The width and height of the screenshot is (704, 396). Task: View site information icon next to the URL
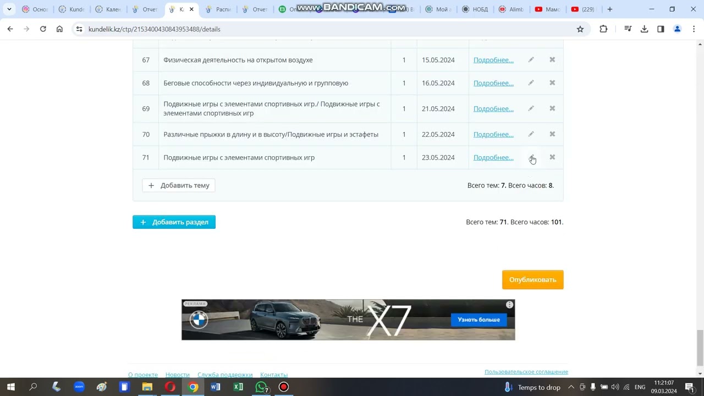tap(79, 29)
